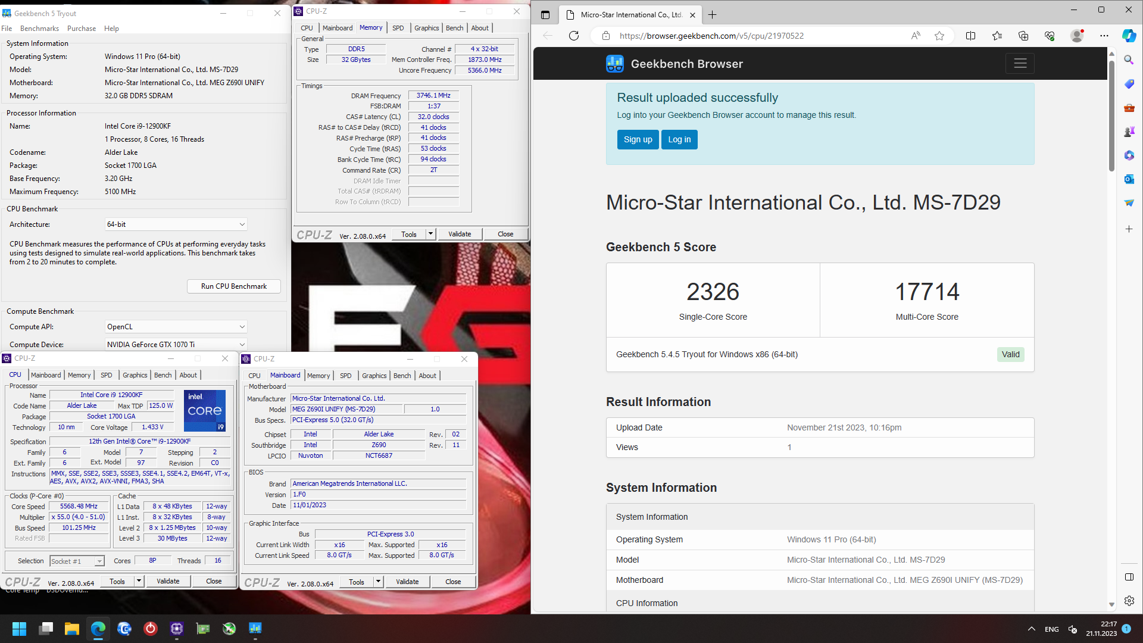Screen dimensions: 1143x643
Task: Switch to Bench tab in CPU-Z Memory window
Action: click(454, 28)
